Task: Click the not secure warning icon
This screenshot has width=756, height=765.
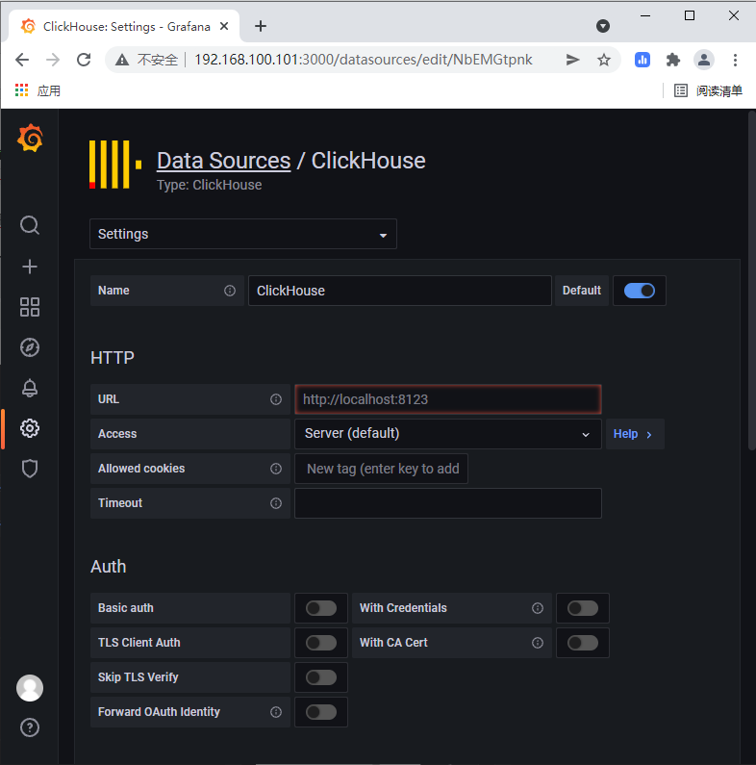Action: pyautogui.click(x=122, y=60)
